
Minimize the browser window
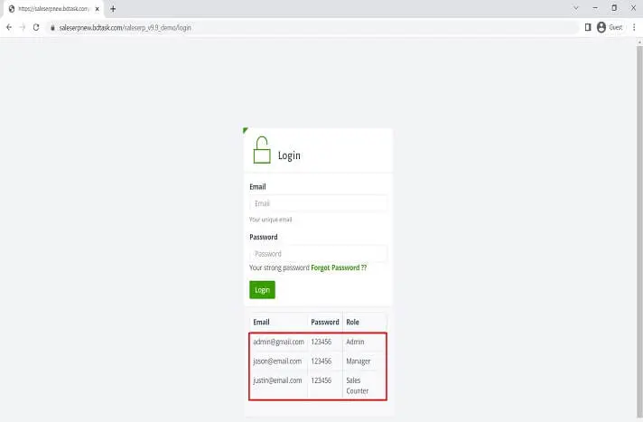595,8
